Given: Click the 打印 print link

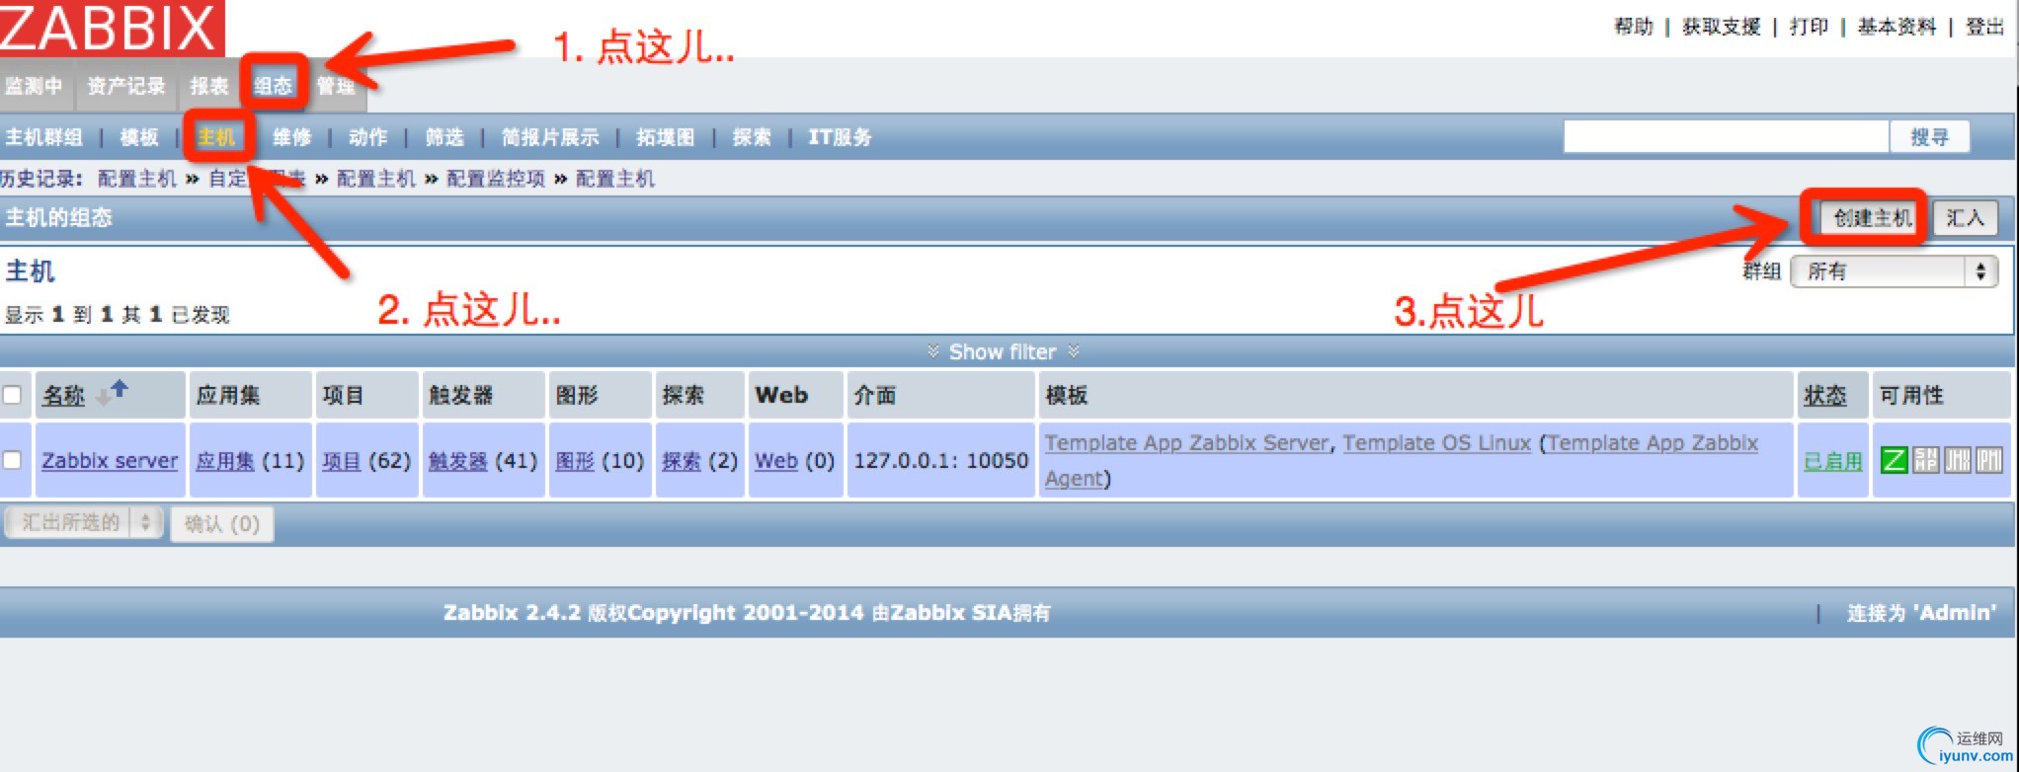Looking at the screenshot, I should [x=1809, y=27].
